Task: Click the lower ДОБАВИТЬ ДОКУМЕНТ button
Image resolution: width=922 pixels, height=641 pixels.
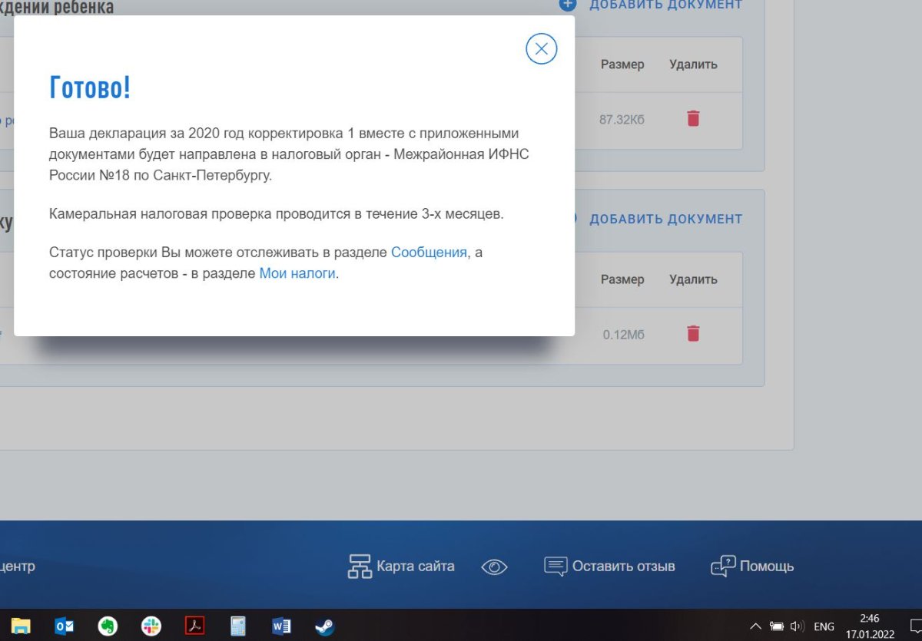Action: point(665,219)
